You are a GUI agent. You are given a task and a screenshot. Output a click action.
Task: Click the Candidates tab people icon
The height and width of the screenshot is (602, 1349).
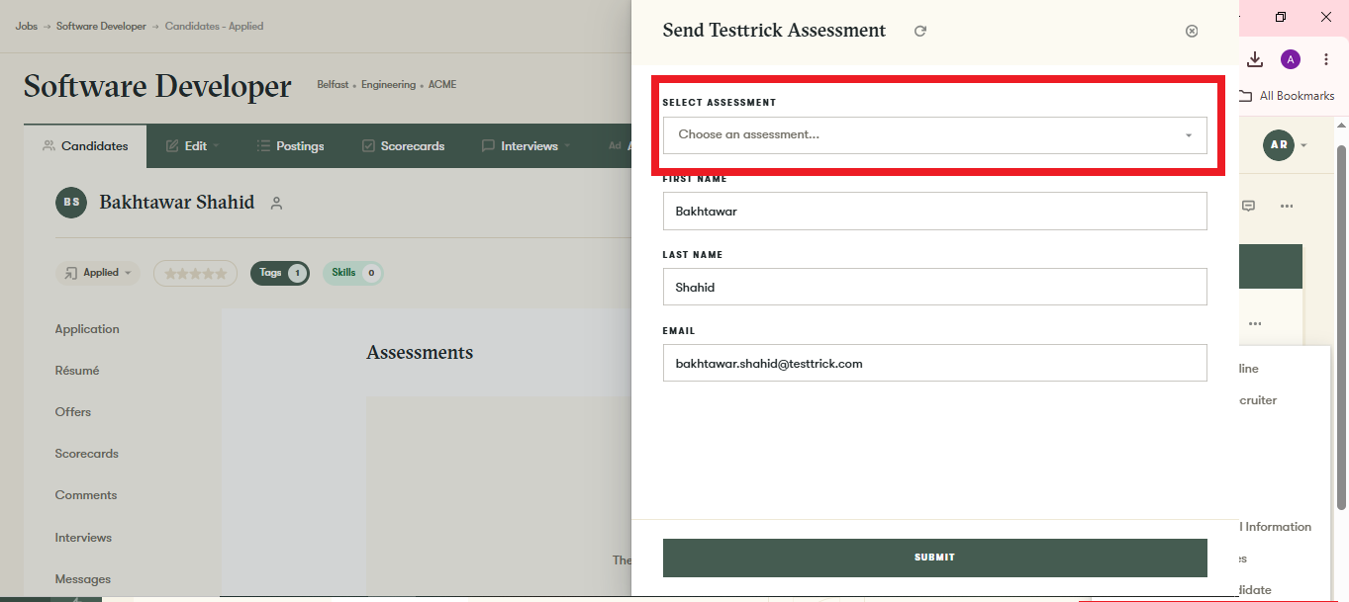48,145
